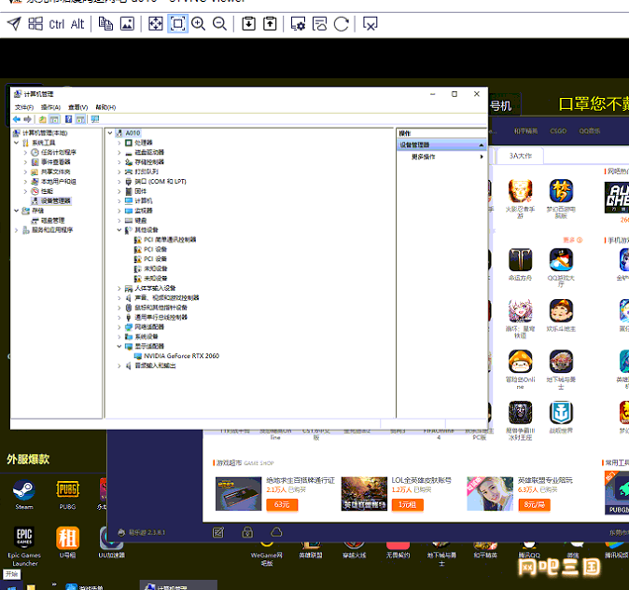Open Steam desktop shortcut
Screen dimensions: 629x590
(24, 494)
